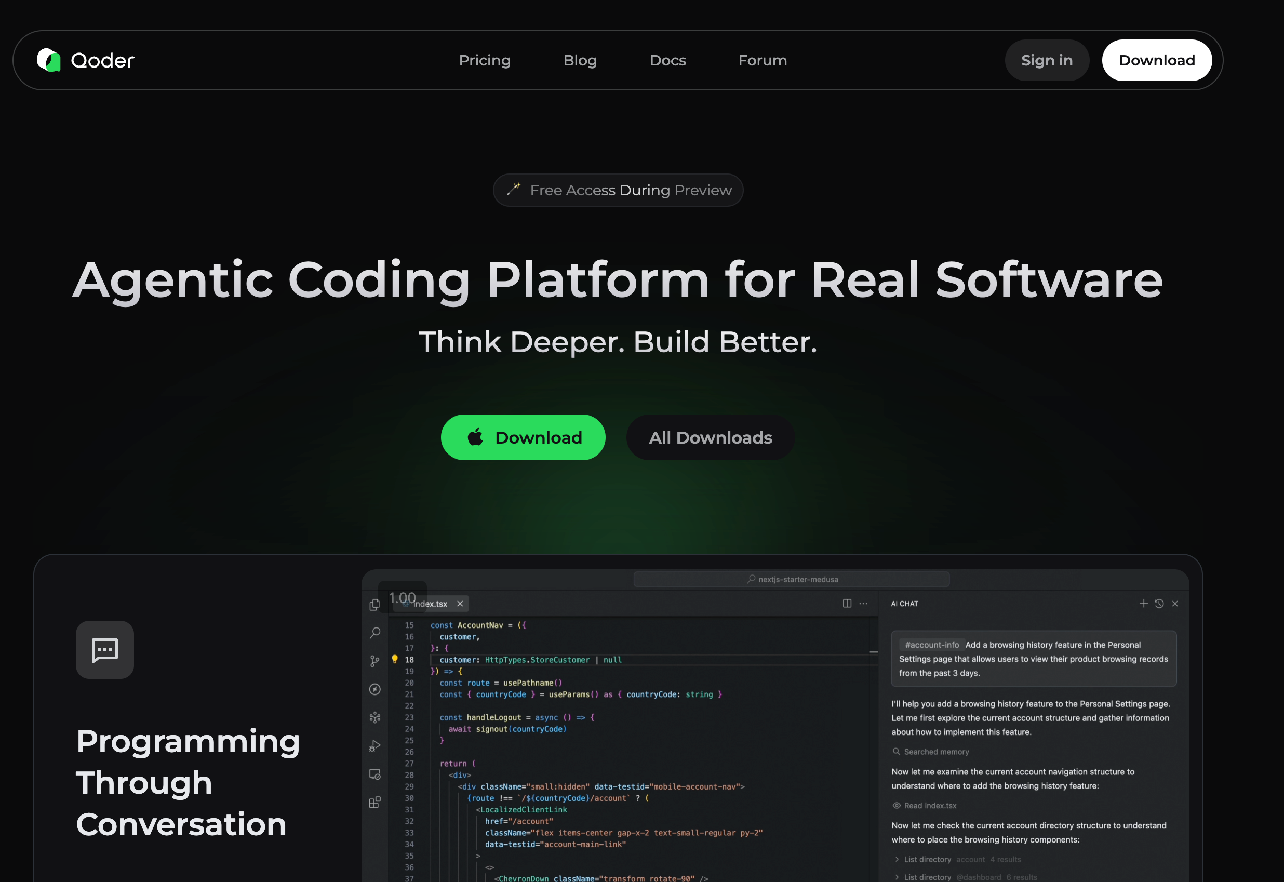Image resolution: width=1284 pixels, height=882 pixels.
Task: Open the Docs nav link
Action: (667, 60)
